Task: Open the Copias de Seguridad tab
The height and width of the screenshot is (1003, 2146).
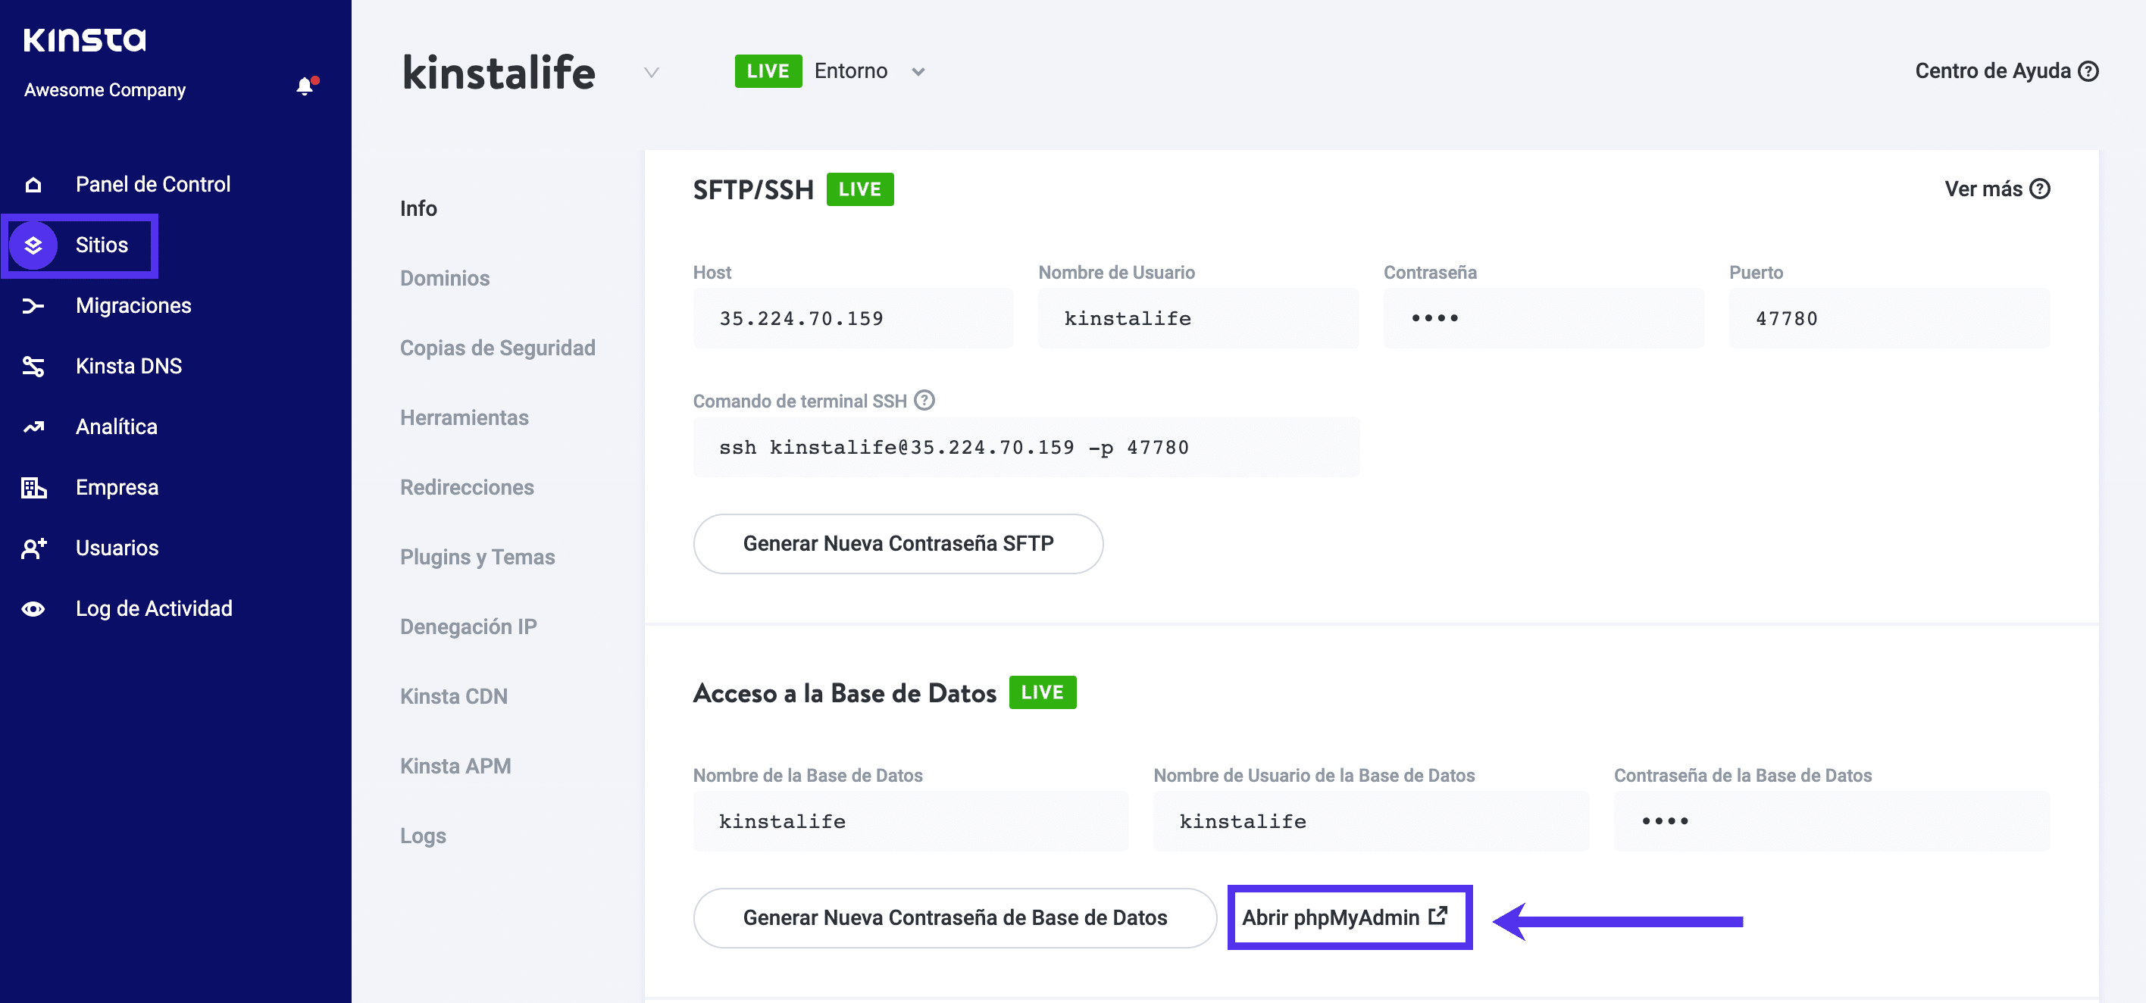Action: [497, 348]
